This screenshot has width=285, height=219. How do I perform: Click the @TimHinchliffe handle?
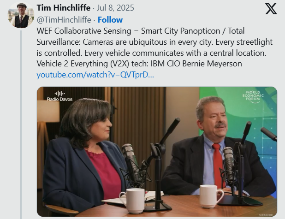click(x=64, y=20)
